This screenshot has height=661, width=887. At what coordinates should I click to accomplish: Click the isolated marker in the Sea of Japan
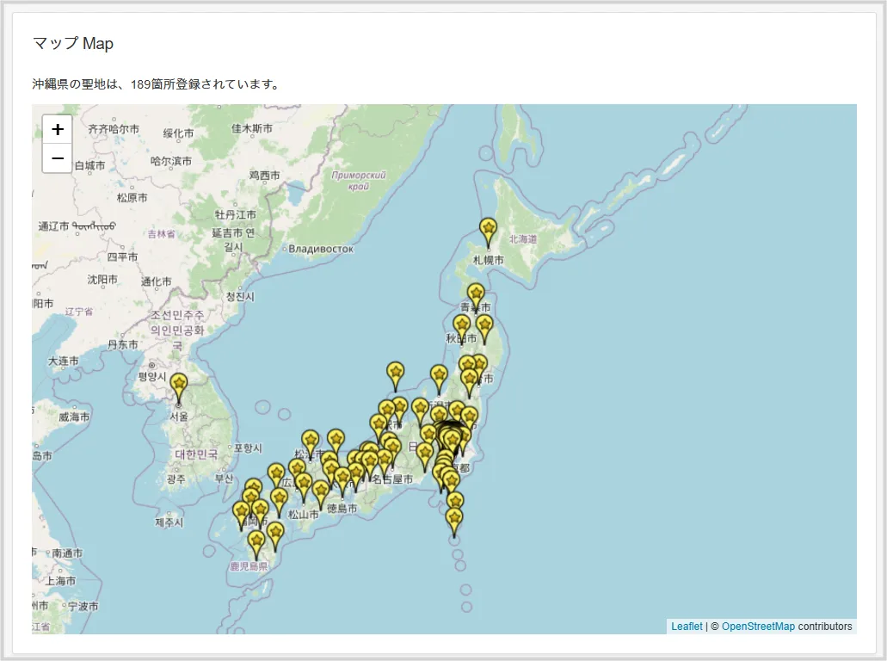point(395,374)
